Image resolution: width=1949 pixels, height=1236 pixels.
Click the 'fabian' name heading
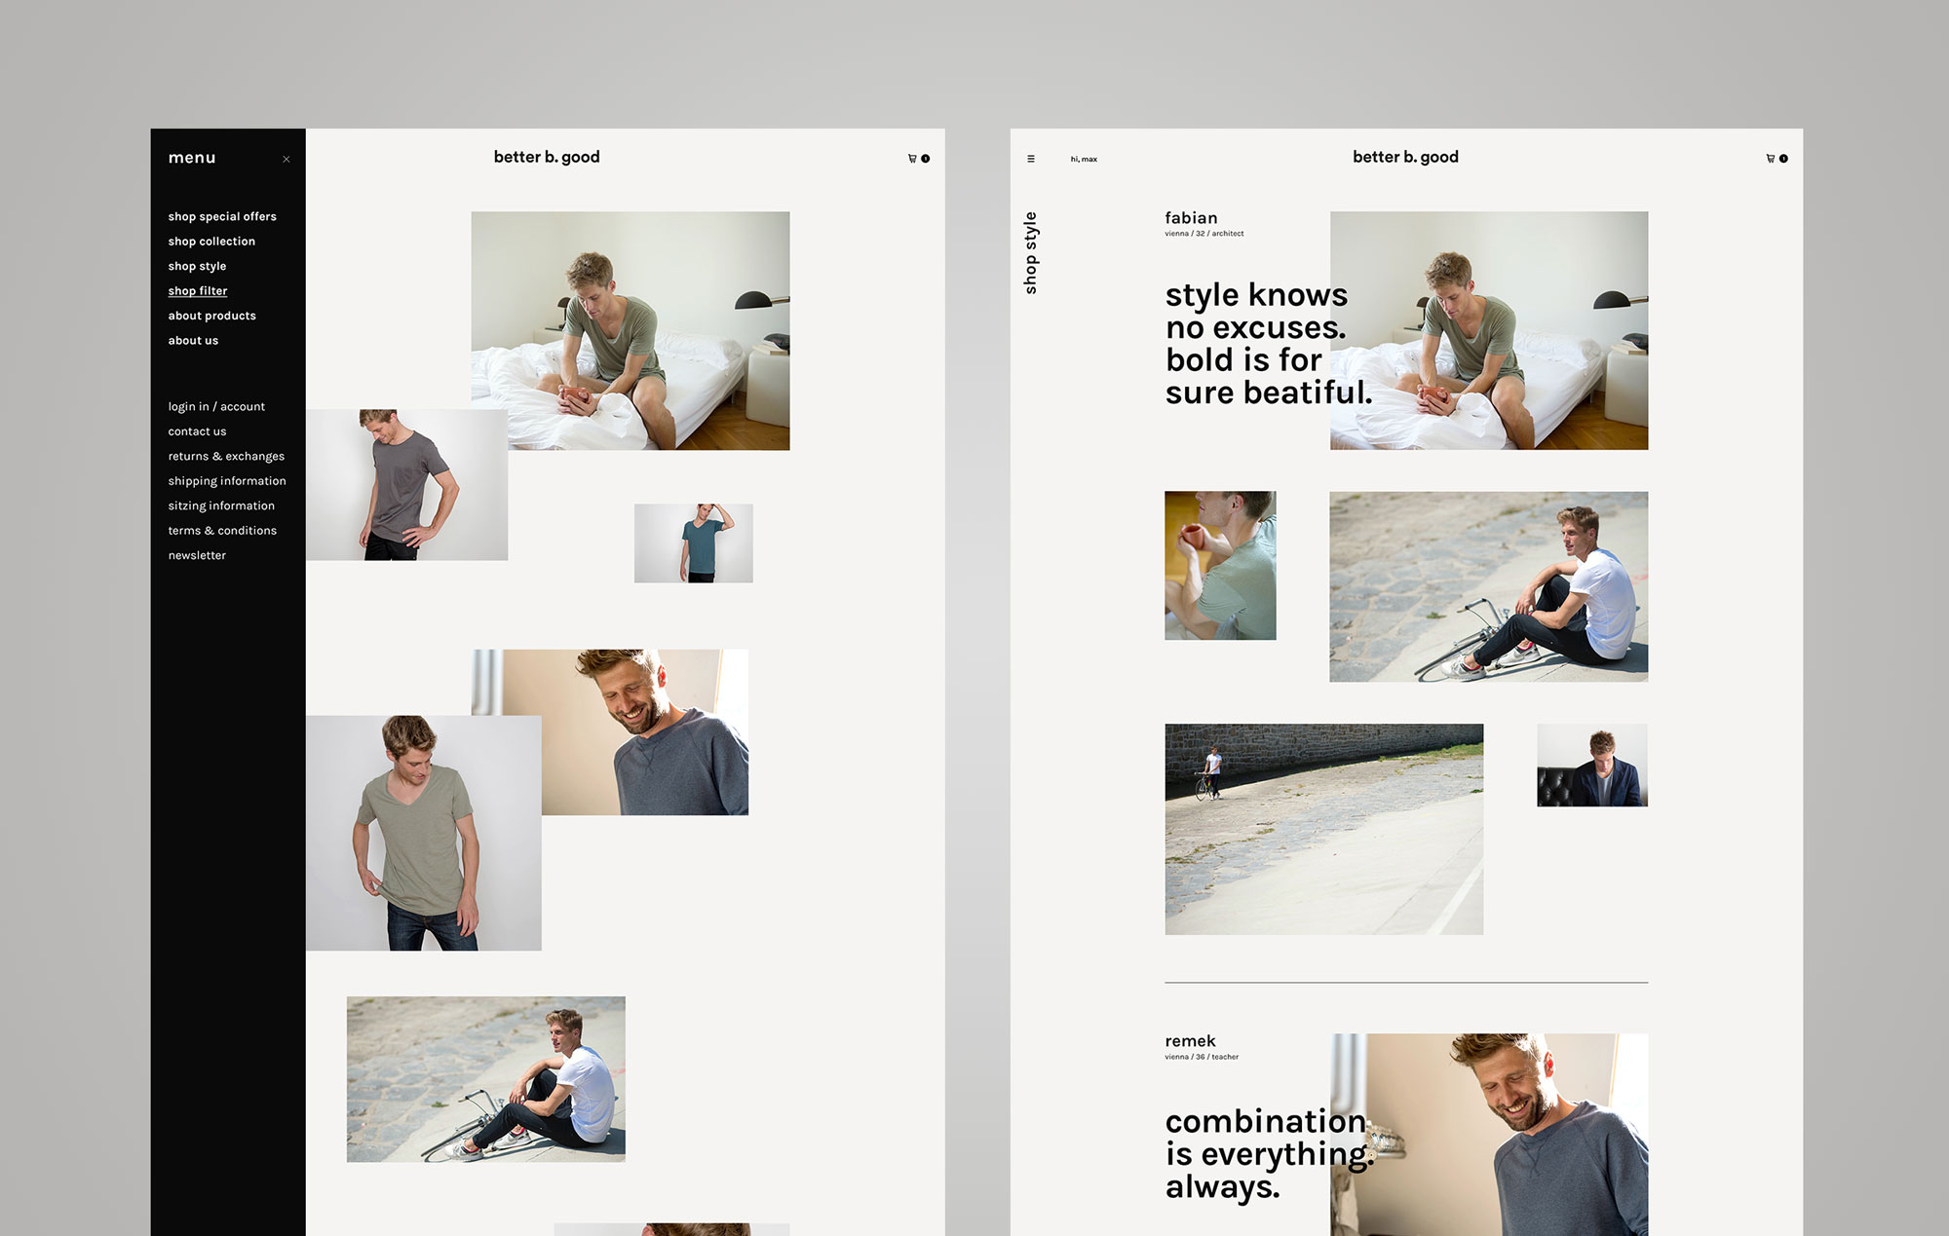[1191, 218]
